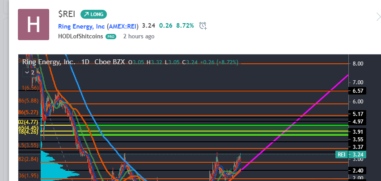Viewport: 381px width, 181px height.
Task: Select the yellow Fib label 02(4.77)
Action: click(29, 122)
